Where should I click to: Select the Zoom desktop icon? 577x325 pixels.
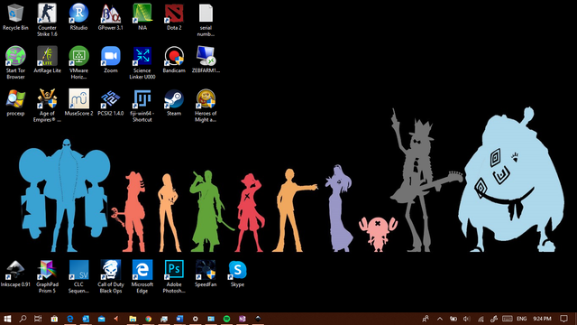pyautogui.click(x=110, y=60)
